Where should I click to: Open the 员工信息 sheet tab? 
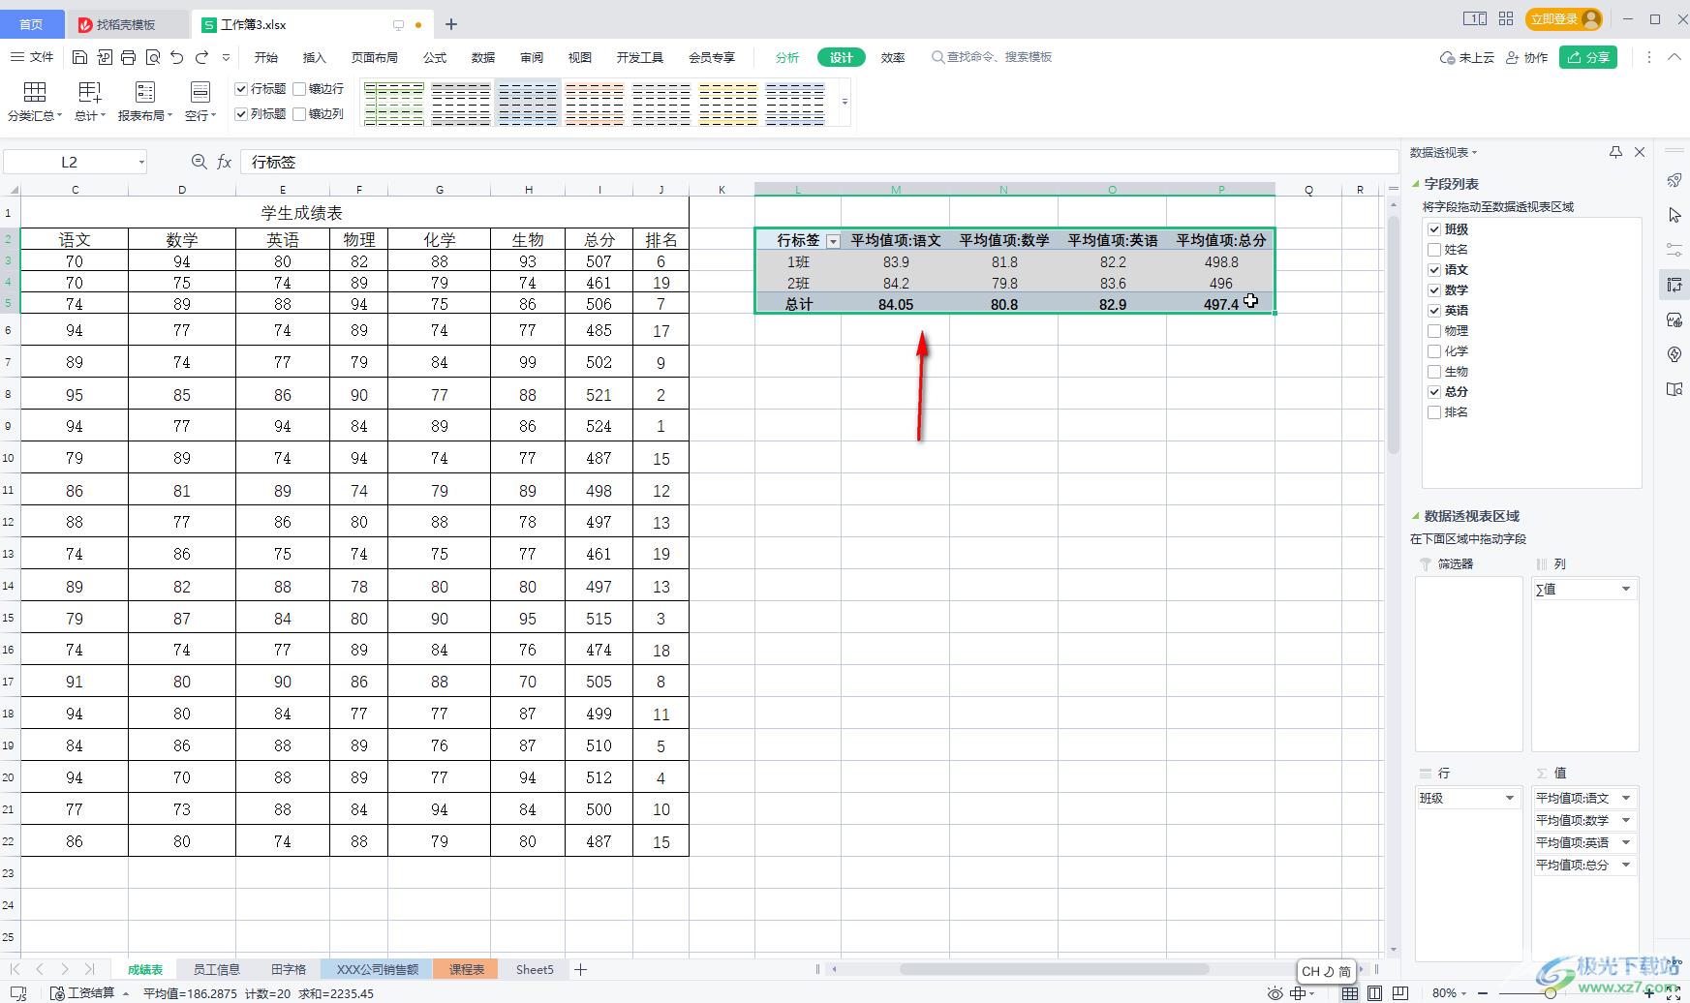[216, 969]
